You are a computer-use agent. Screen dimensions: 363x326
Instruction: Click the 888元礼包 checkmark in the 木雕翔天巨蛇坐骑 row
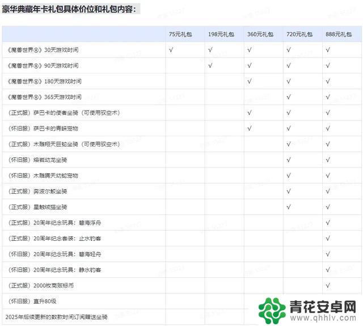[x=328, y=144]
